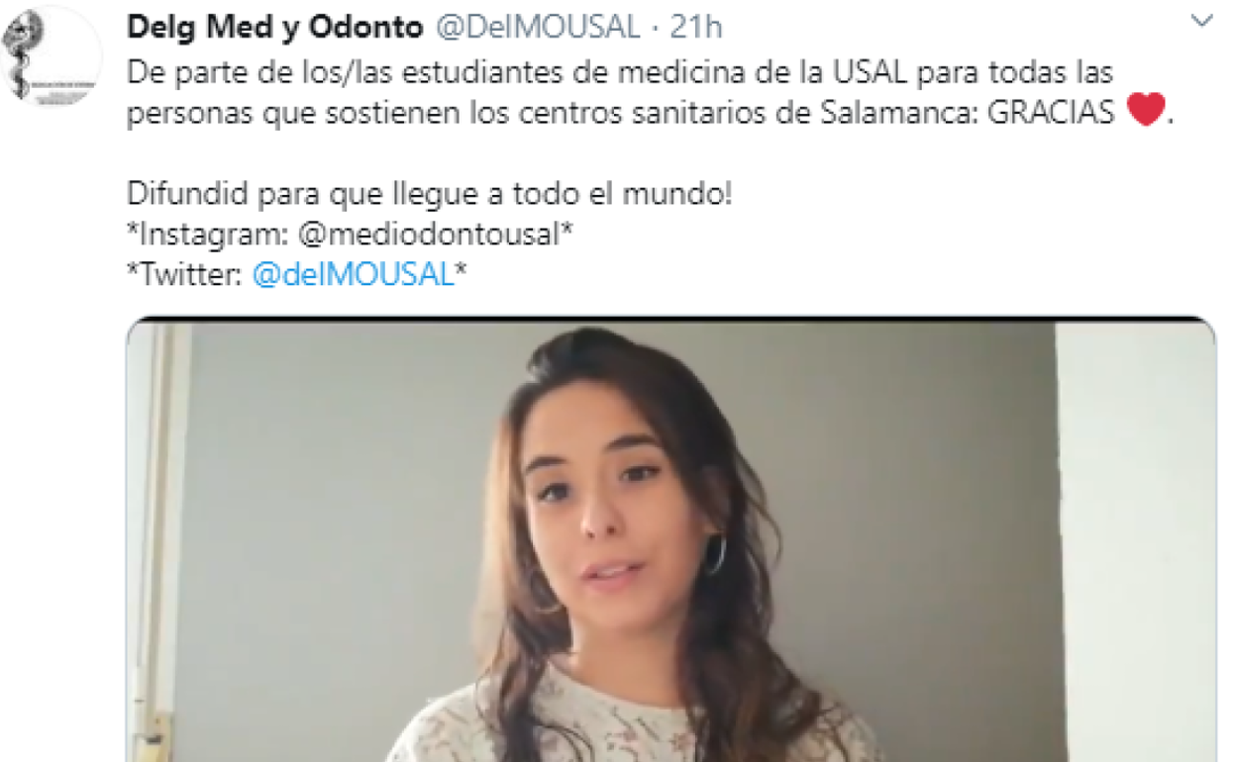The height and width of the screenshot is (762, 1236).
Task: Click the display name Delg Med y Odonto
Action: pos(274,28)
